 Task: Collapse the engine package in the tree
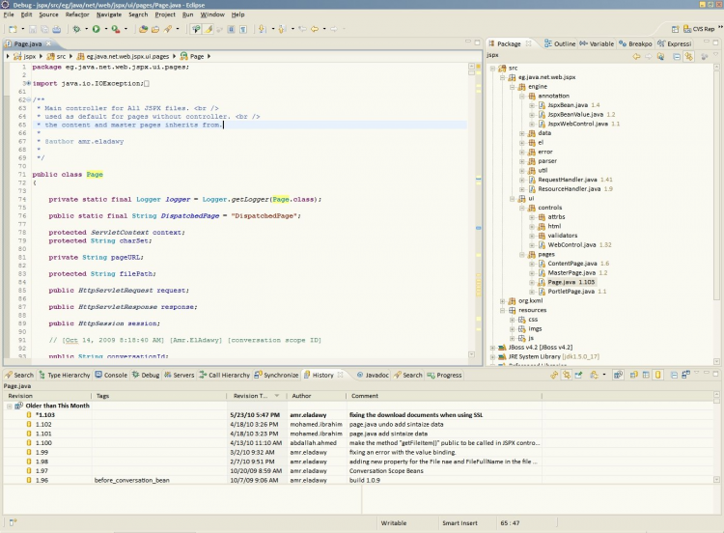pos(512,86)
